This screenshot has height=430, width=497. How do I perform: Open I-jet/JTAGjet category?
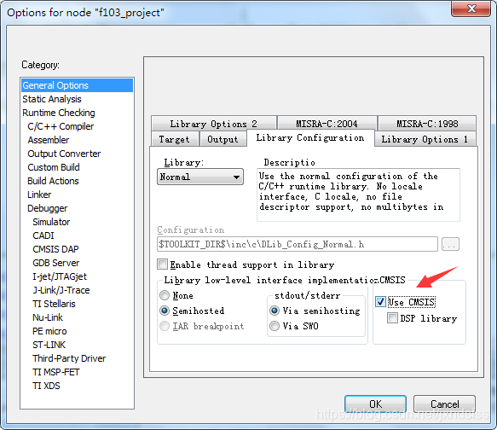pos(60,276)
